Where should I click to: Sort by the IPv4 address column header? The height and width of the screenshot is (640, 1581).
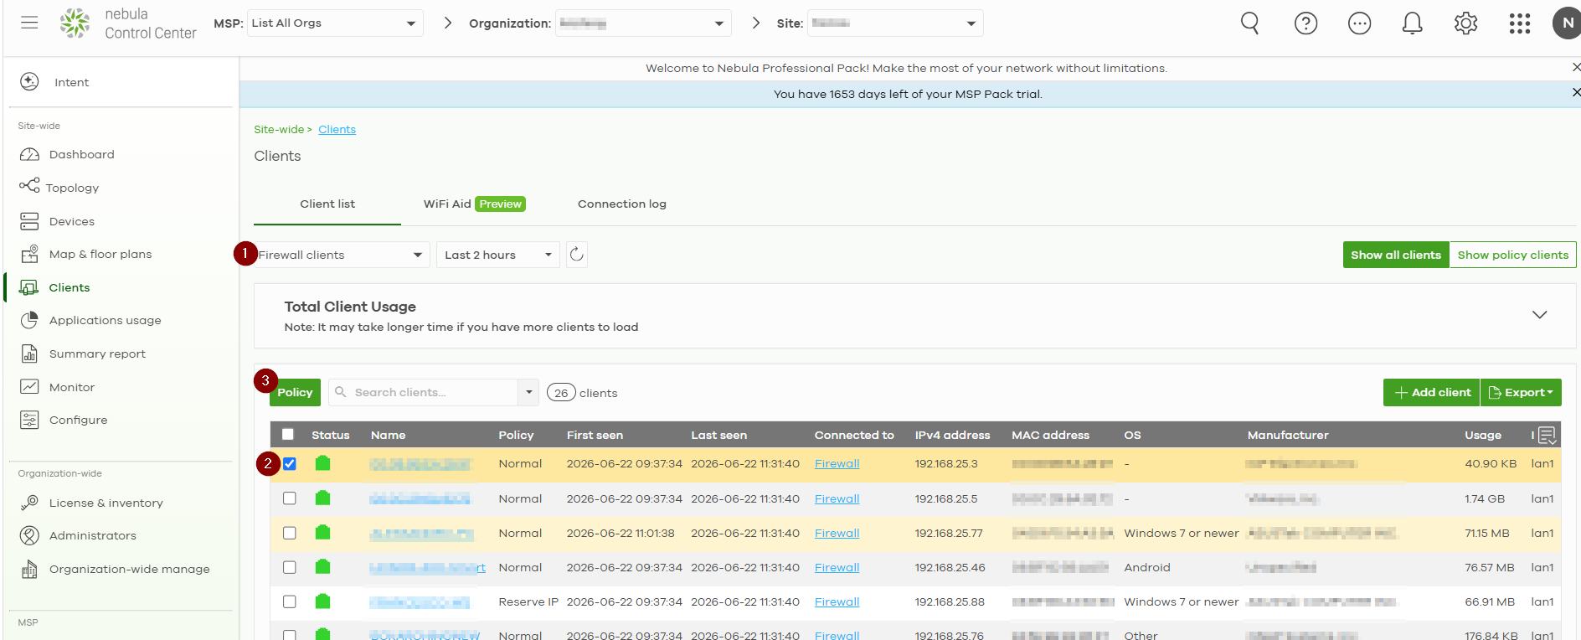click(953, 435)
